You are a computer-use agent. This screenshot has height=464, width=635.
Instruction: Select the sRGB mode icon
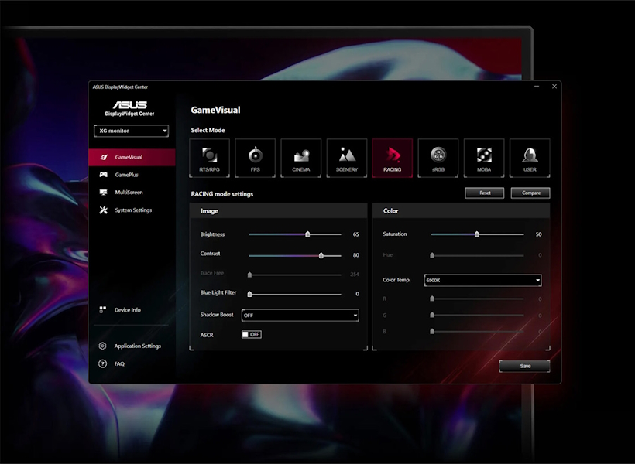click(438, 157)
